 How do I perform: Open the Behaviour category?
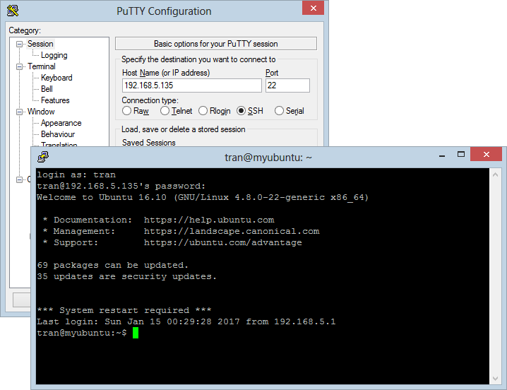[x=58, y=134]
